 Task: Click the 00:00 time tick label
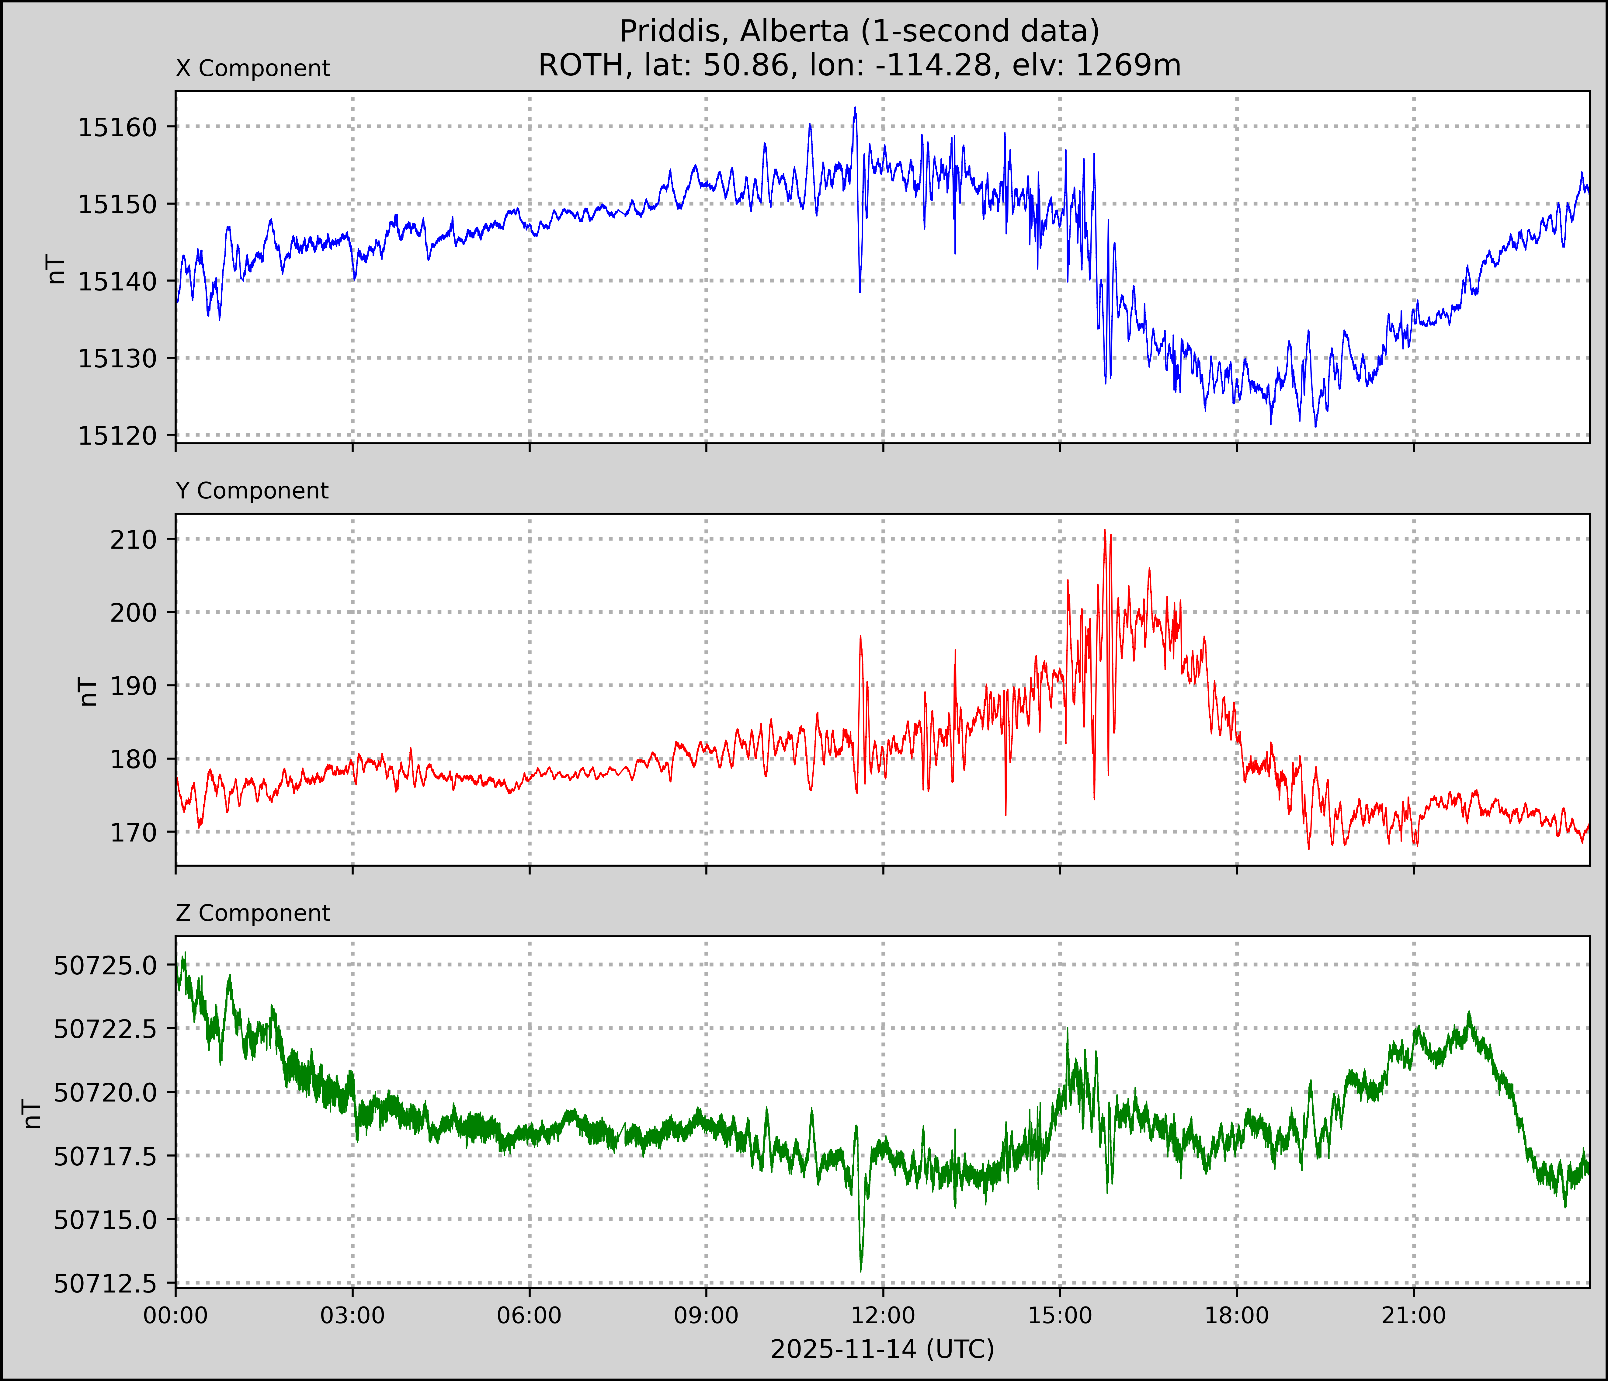coord(176,1316)
